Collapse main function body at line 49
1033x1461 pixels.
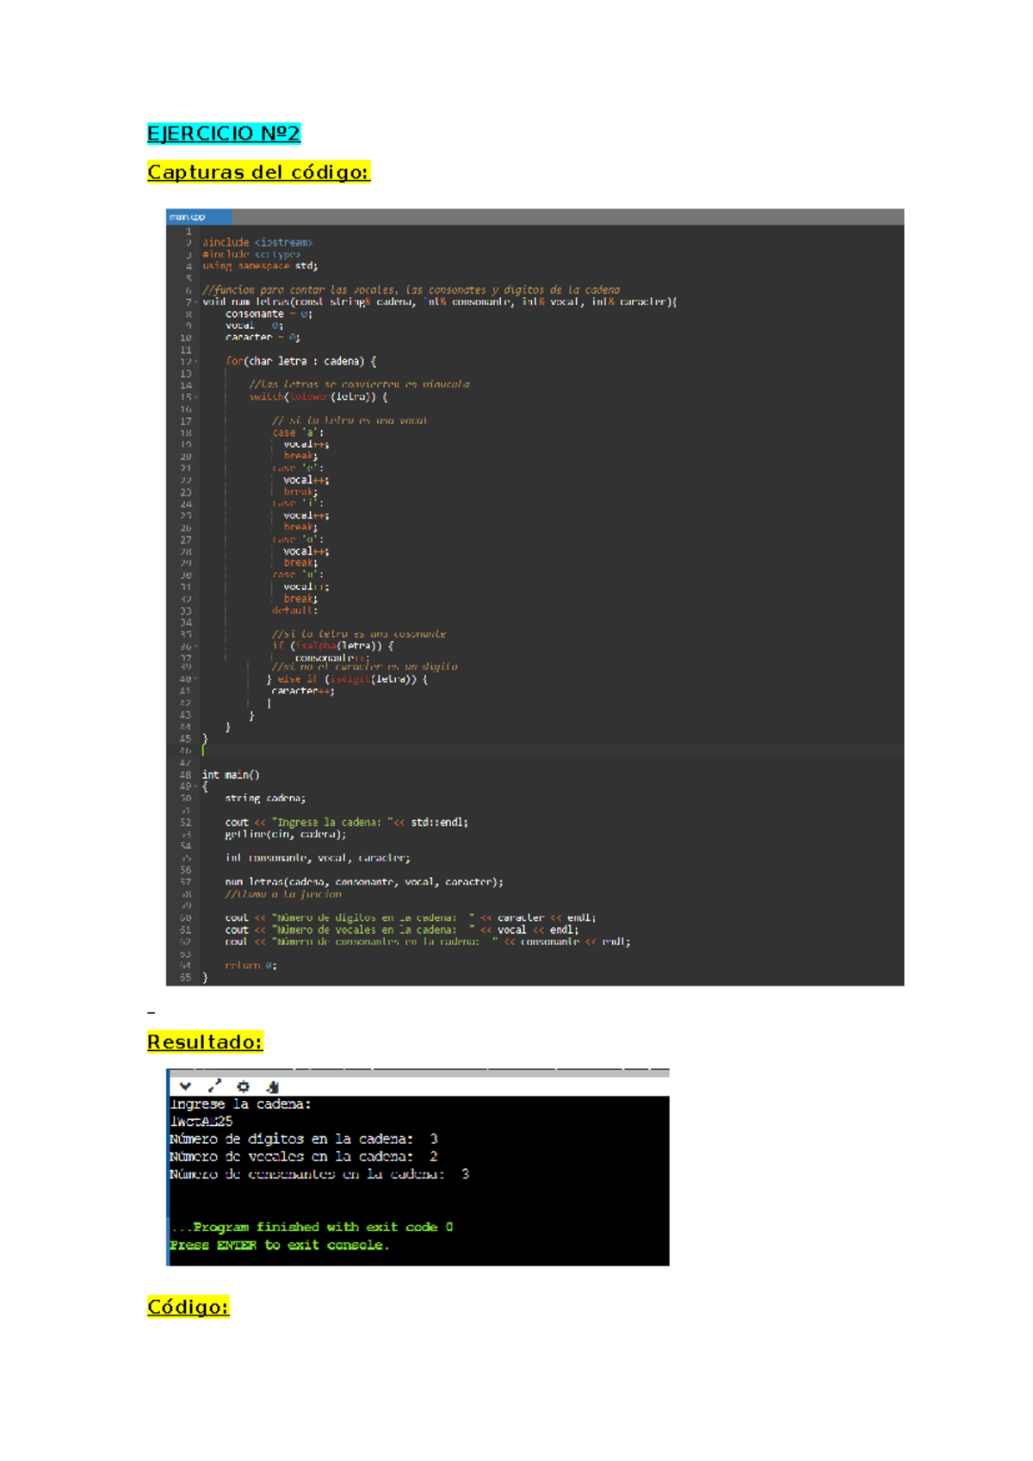pyautogui.click(x=196, y=786)
